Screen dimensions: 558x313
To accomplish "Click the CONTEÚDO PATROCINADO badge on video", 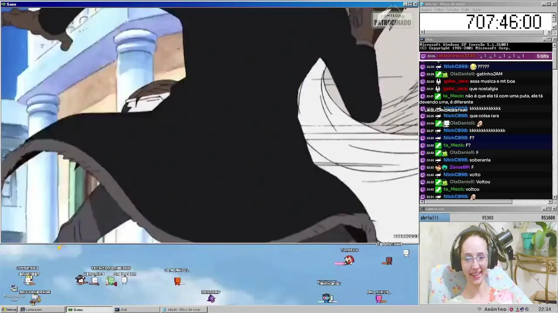I will (x=392, y=20).
